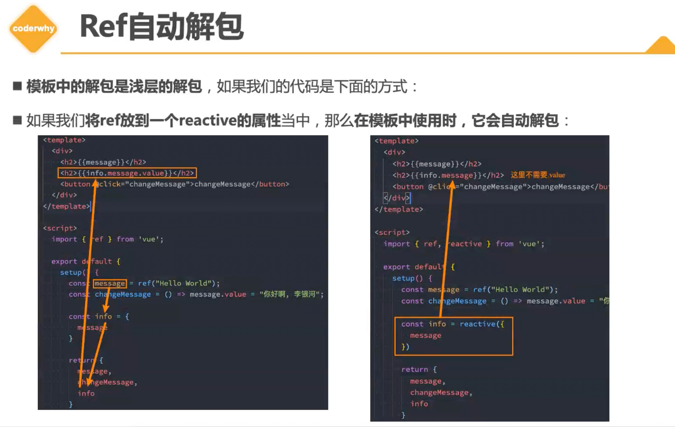Click the square bullet before 如果我们将ref
Screen dimensions: 675x427
(18, 120)
